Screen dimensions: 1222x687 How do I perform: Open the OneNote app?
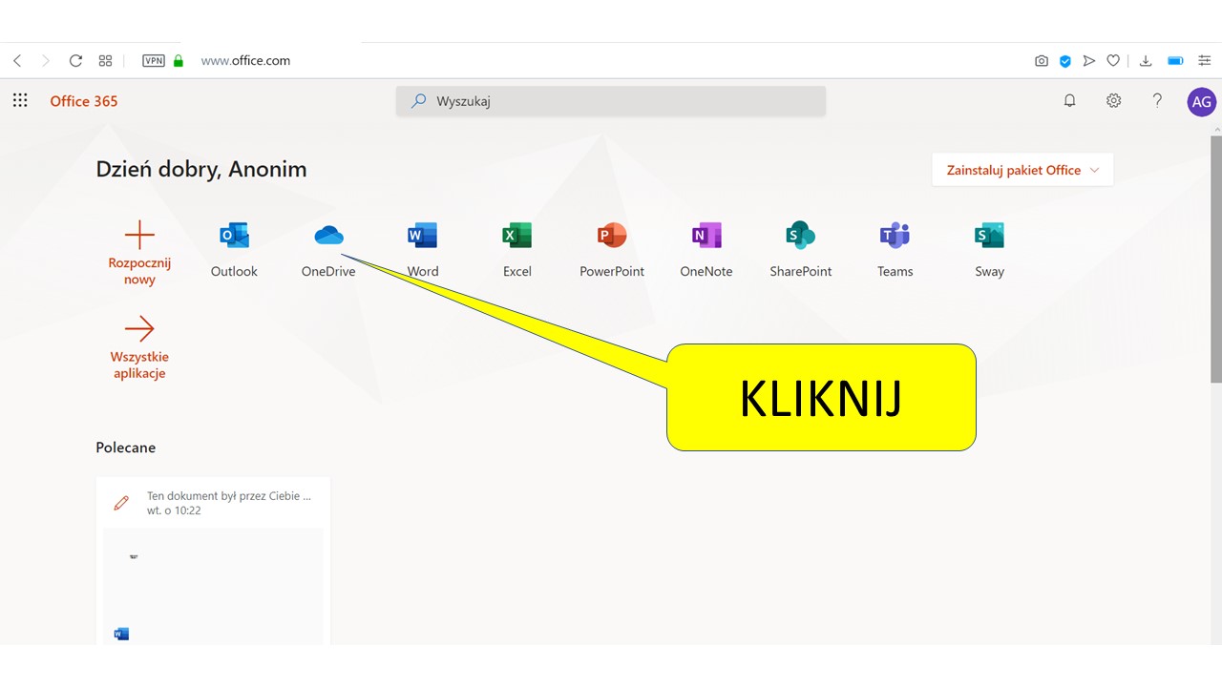[x=706, y=250]
